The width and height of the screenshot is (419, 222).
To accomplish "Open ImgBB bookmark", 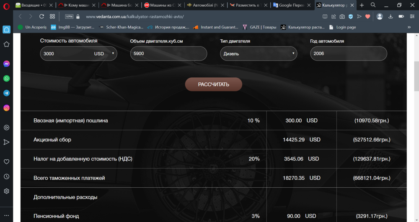I will [x=72, y=27].
